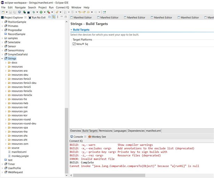Select monkey.jungle file in the tree

pos(20,156)
